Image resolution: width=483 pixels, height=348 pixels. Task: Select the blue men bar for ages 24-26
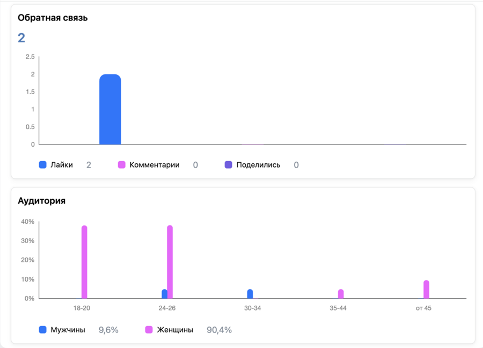164,294
